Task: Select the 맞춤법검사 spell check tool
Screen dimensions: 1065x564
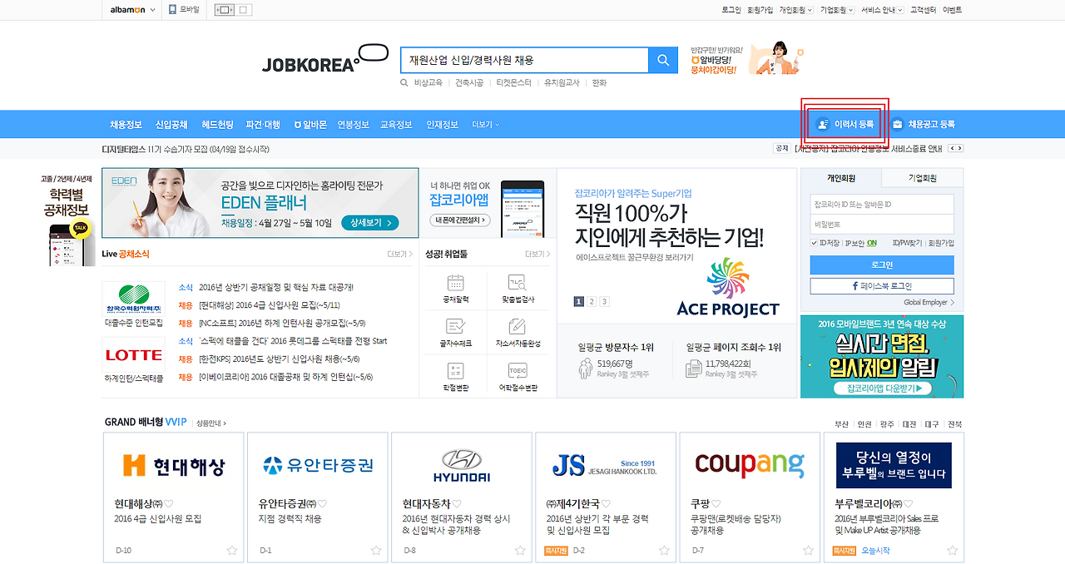Action: click(x=517, y=289)
